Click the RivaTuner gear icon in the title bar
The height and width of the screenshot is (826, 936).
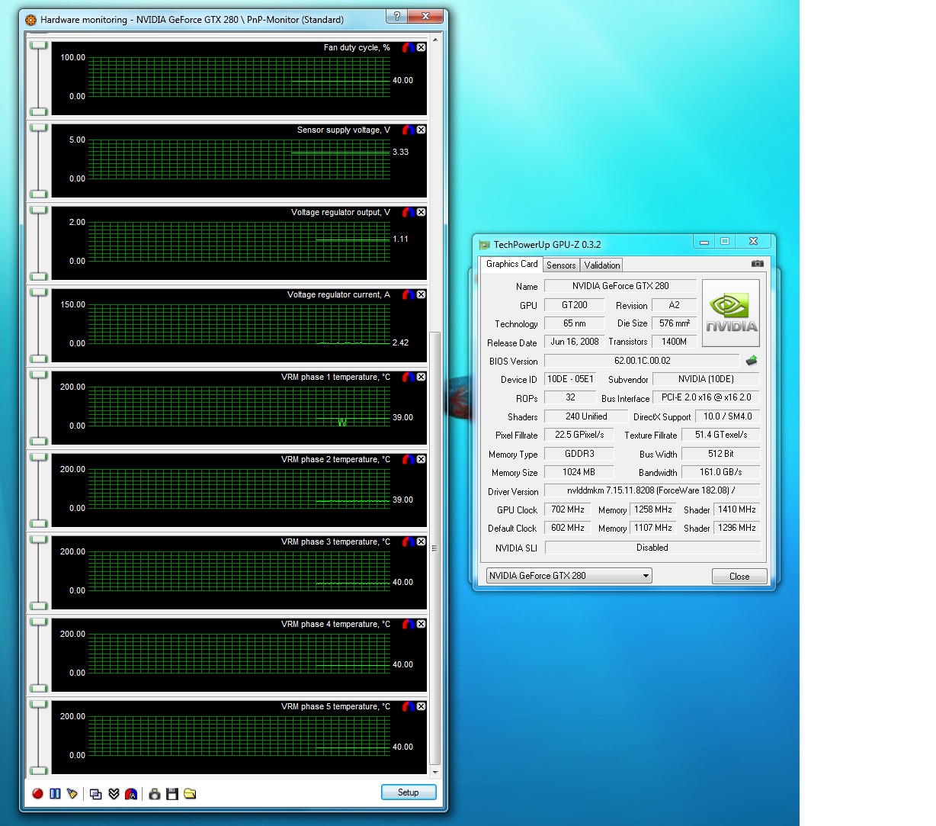point(30,20)
